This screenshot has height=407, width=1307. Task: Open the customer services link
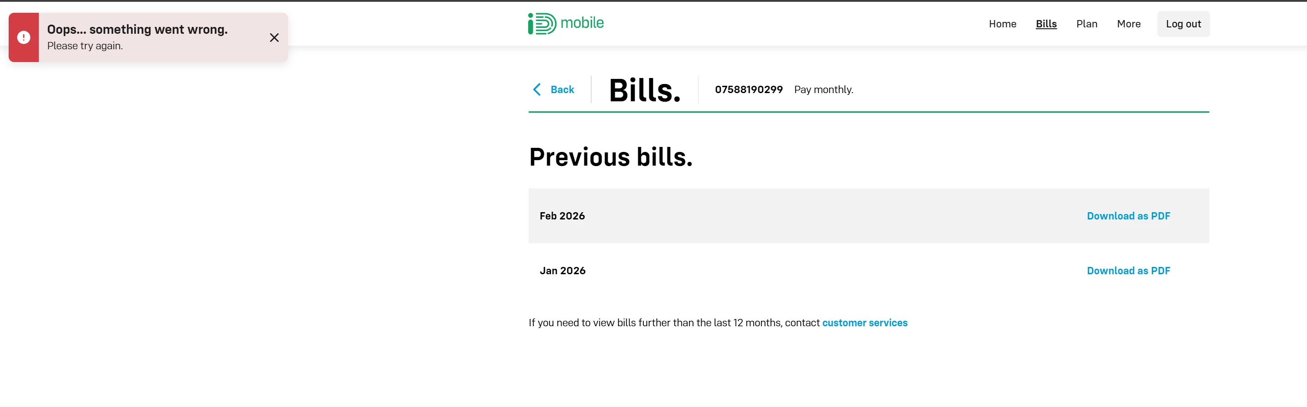click(865, 323)
